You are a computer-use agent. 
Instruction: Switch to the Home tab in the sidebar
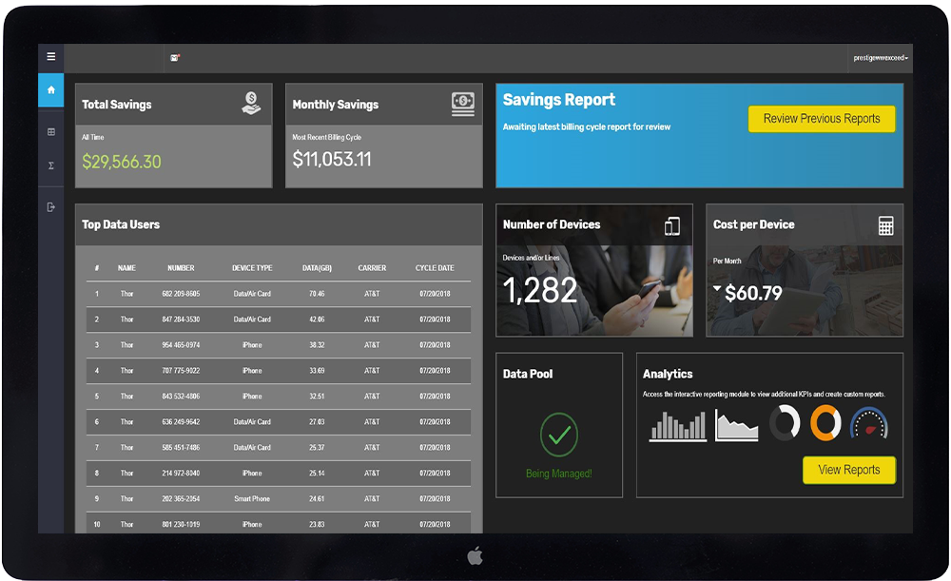click(50, 89)
